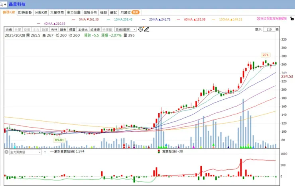Open the chart settings gear icon
Viewport: 295px width, 186px height.
click(x=140, y=29)
